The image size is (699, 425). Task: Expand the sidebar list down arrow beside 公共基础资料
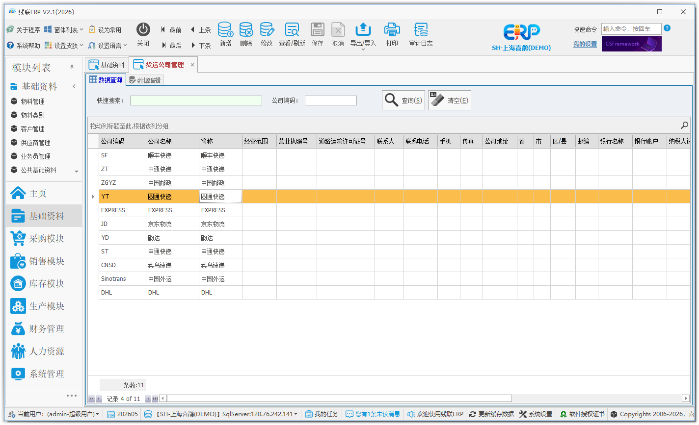click(77, 172)
